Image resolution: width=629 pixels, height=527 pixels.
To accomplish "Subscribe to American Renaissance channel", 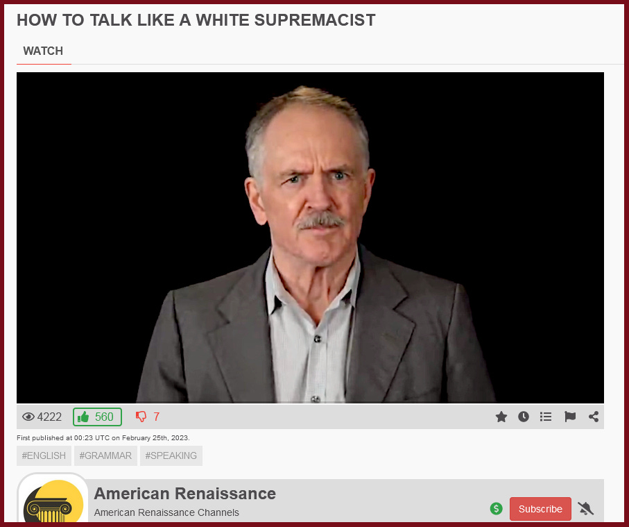I will click(540, 508).
